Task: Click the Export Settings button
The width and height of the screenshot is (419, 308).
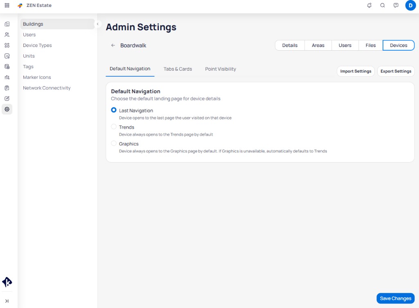Action: click(x=396, y=71)
